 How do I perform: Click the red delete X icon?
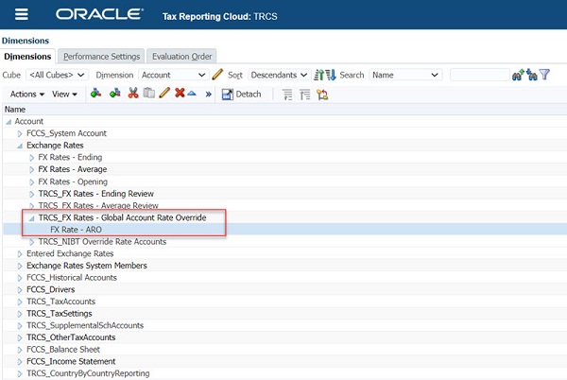coord(180,93)
